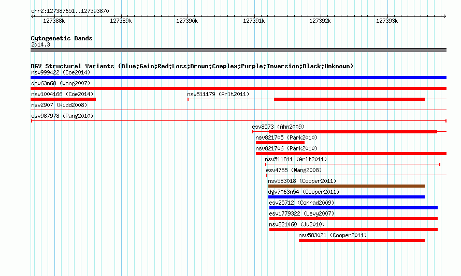Click the 127390k ruler position

point(187,21)
